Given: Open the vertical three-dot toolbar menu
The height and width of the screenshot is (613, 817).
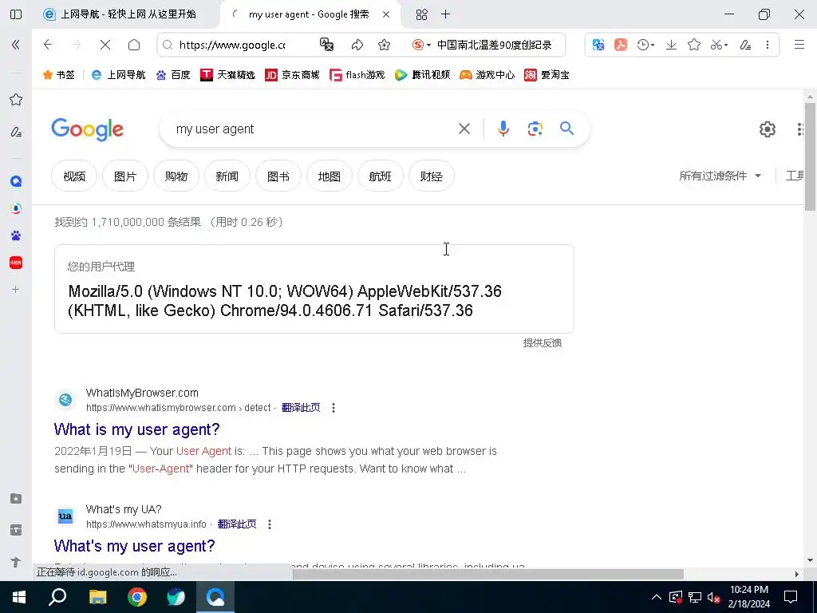Looking at the screenshot, I should pyautogui.click(x=767, y=45).
